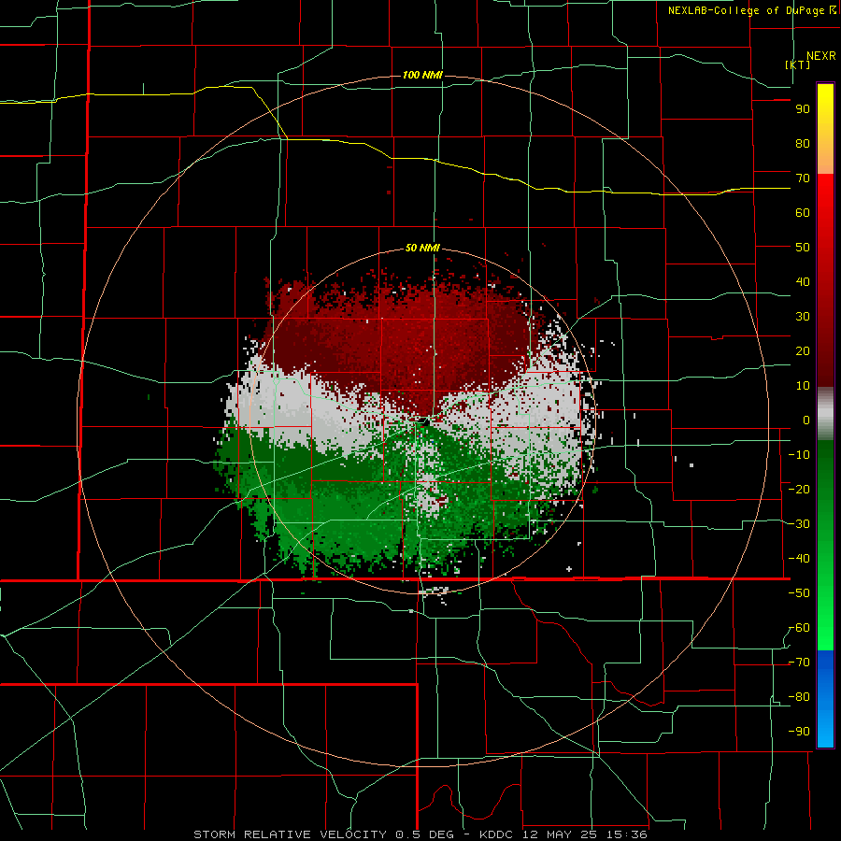
Task: Click the blue segment of the color bar
Action: pyautogui.click(x=825, y=699)
